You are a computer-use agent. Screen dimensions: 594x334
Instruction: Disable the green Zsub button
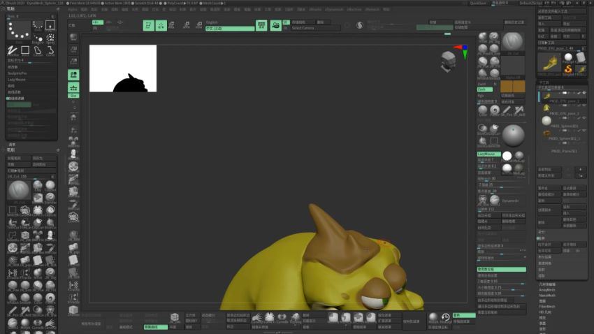[485, 89]
